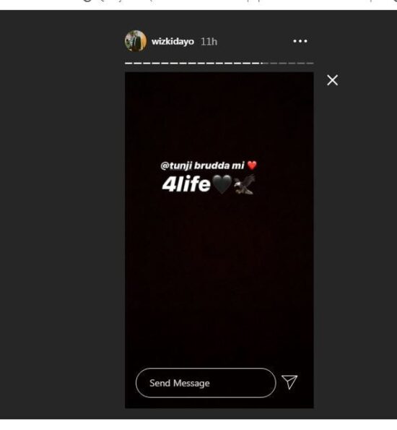Select the bold 4life text

pos(186,184)
